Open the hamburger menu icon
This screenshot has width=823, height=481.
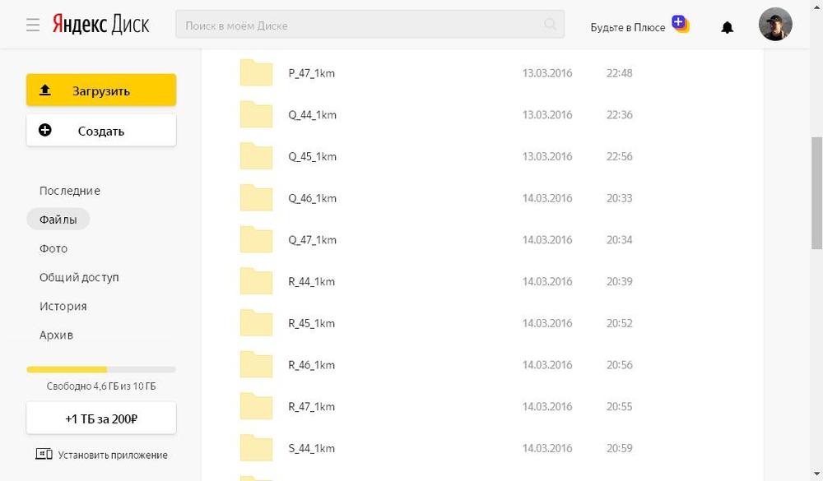33,25
